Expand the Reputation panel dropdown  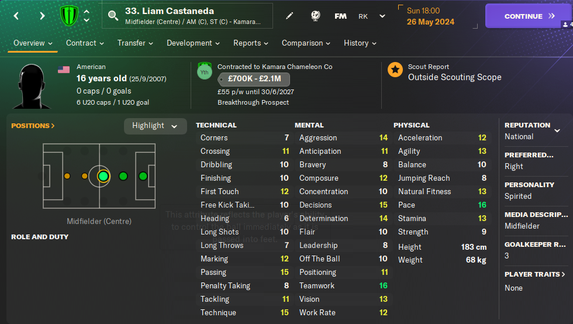coord(557,130)
